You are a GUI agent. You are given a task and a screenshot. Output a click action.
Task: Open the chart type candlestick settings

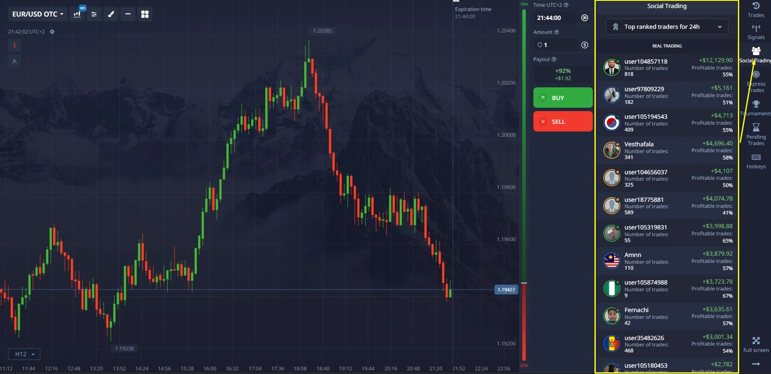[x=77, y=14]
